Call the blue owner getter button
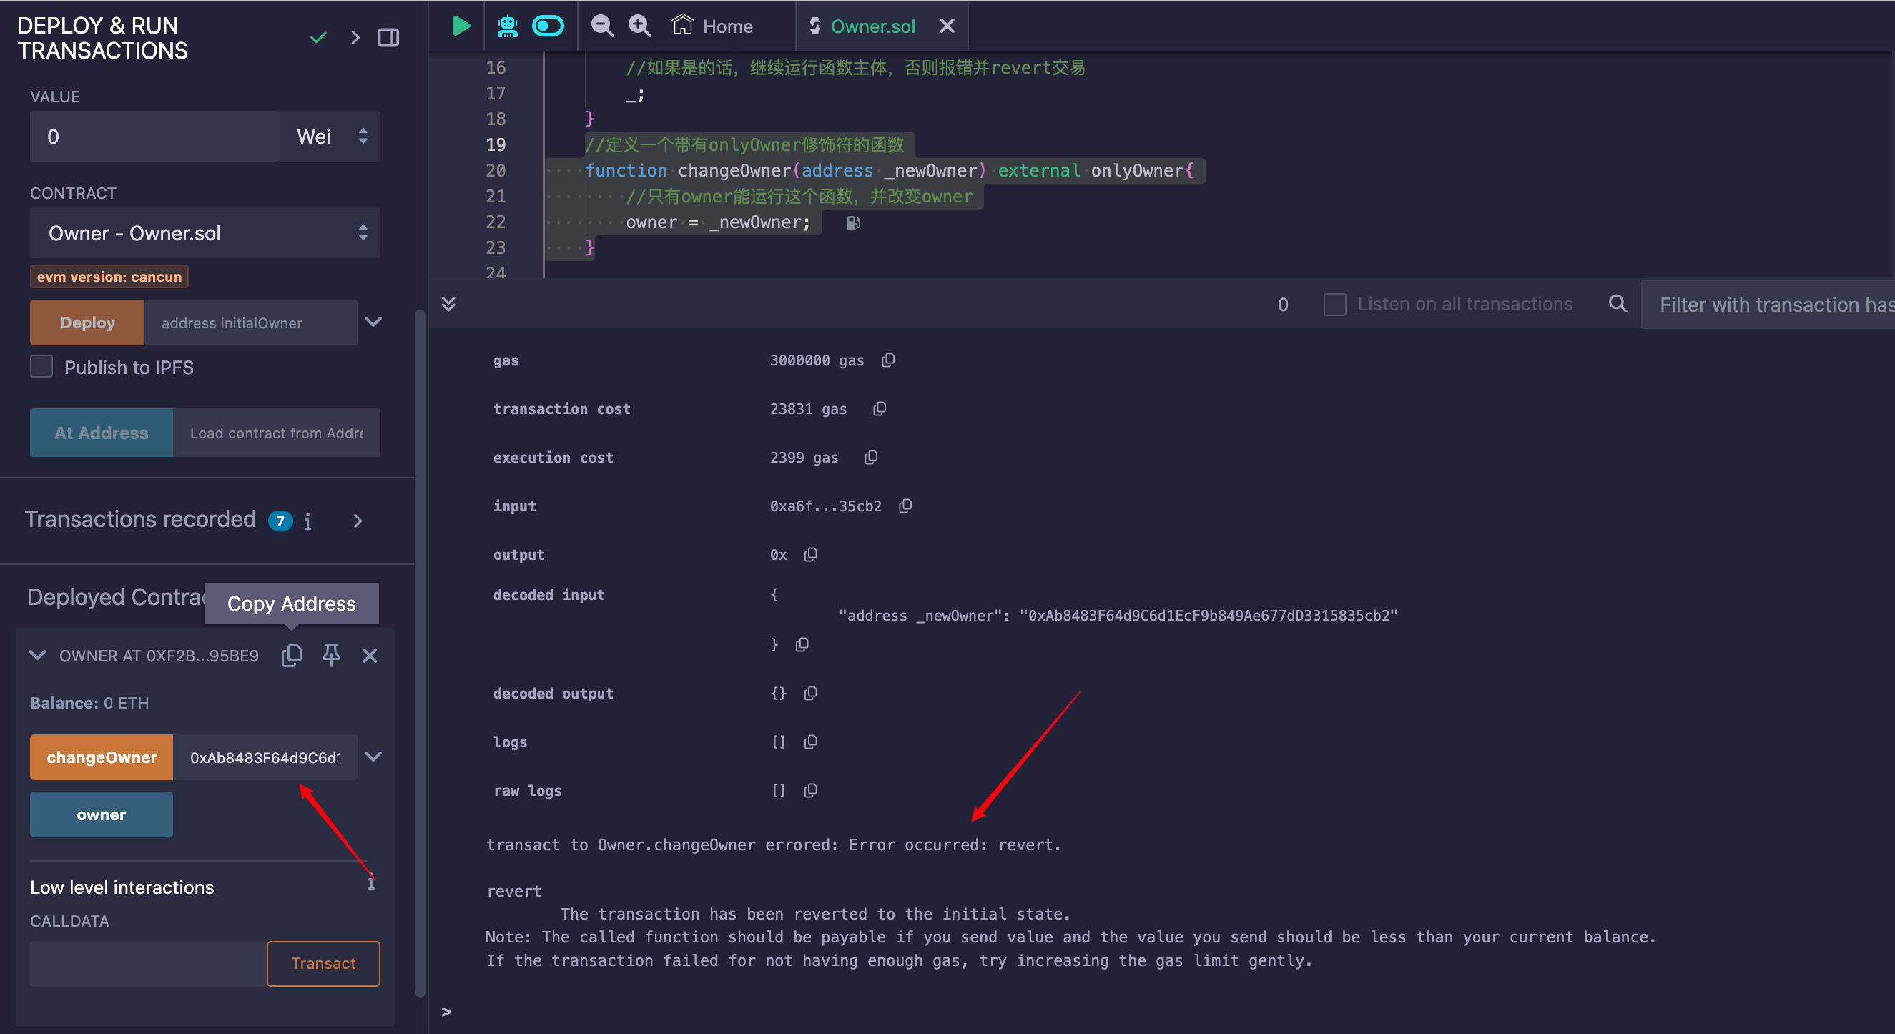 click(x=102, y=814)
